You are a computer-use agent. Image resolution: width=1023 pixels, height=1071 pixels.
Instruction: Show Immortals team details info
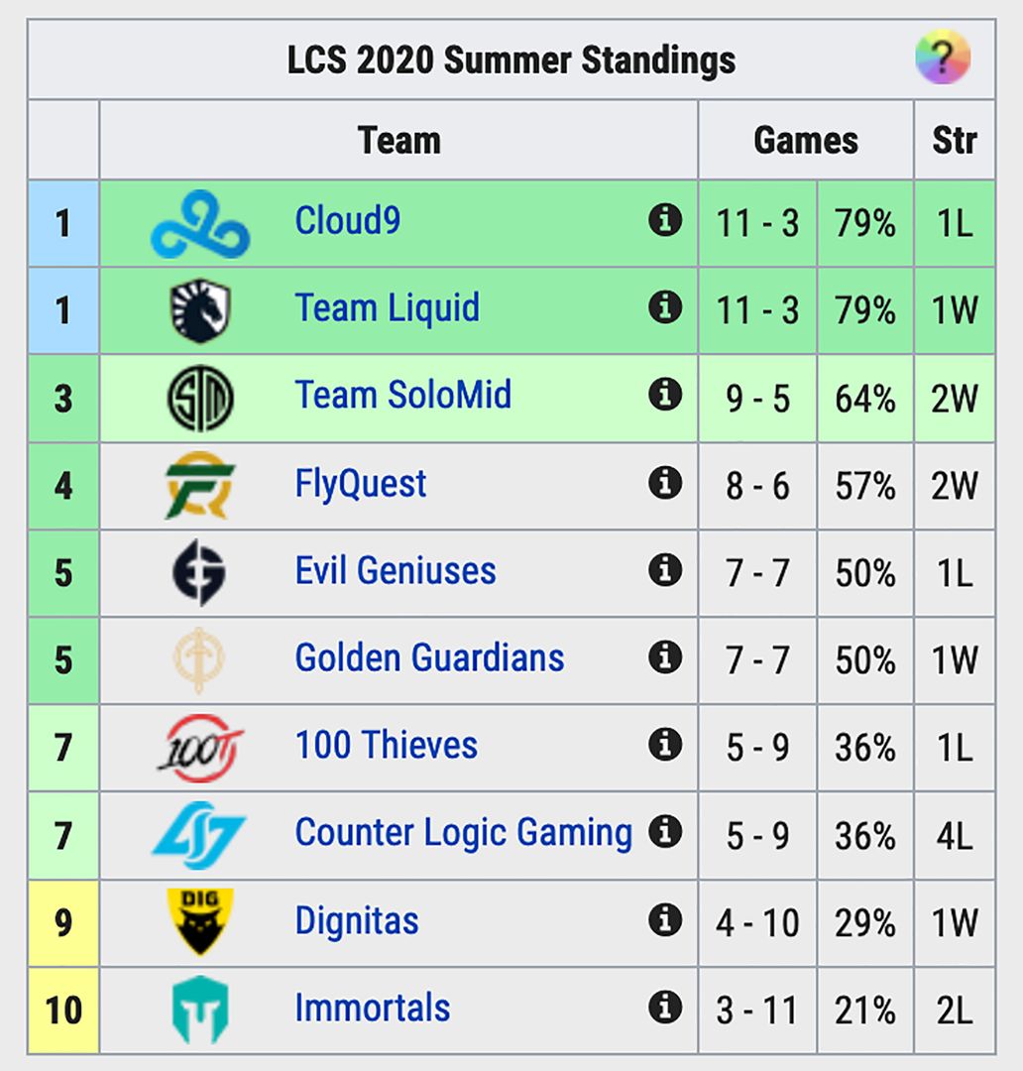(666, 1008)
